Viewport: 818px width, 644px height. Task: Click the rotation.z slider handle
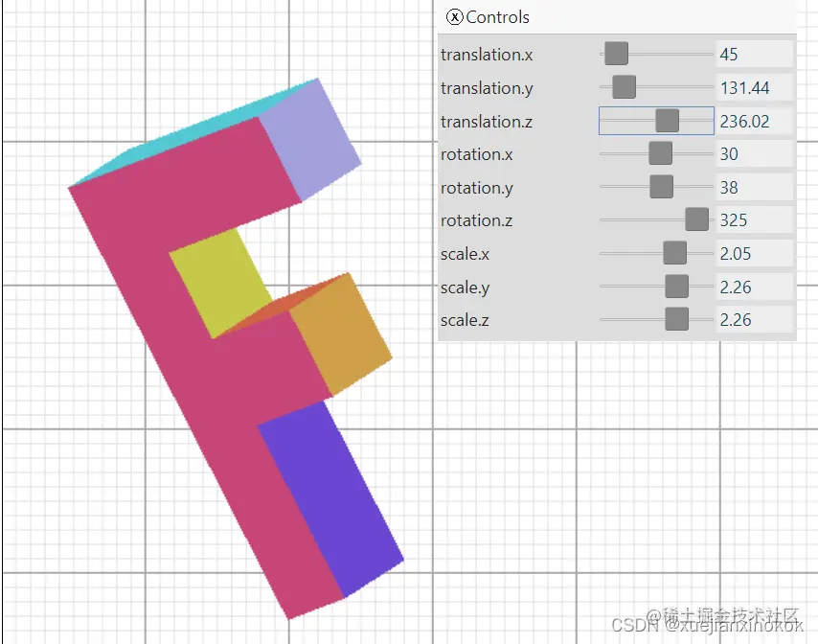[696, 219]
